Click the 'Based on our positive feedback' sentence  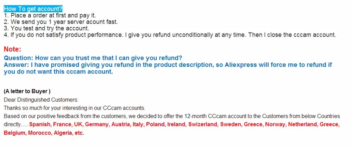click(x=172, y=116)
